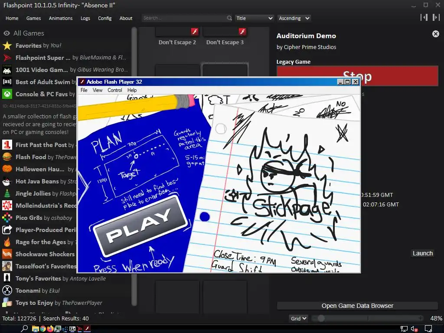The height and width of the screenshot is (333, 444).
Task: Click the Cipher Prime Studios developer text
Action: click(310, 47)
